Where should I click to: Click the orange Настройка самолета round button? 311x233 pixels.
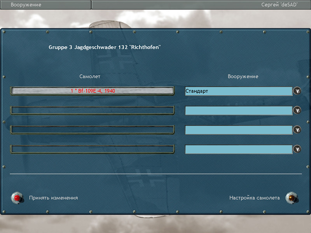292,198
